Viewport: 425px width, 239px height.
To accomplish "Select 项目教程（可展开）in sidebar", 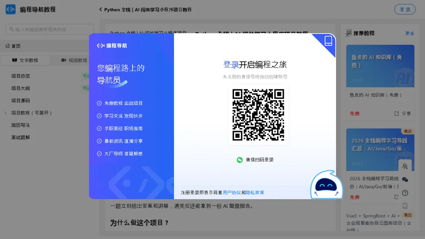I will 31,113.
